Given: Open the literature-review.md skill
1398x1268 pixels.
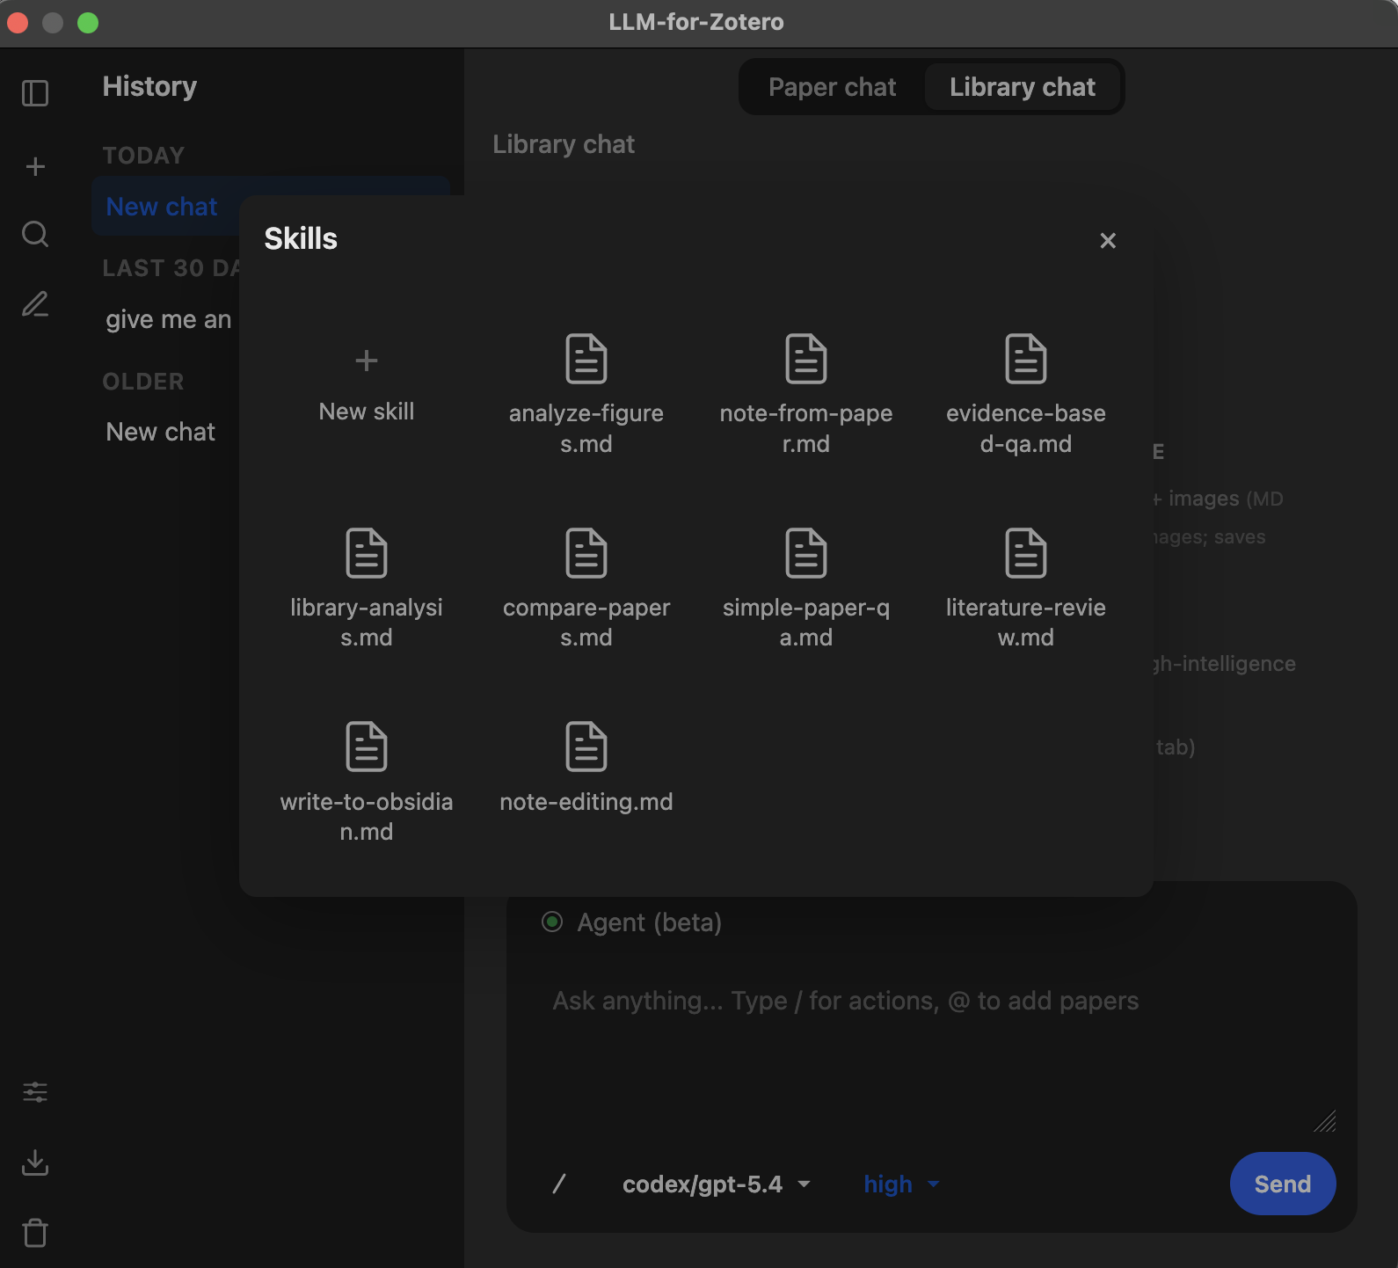Looking at the screenshot, I should pos(1026,588).
